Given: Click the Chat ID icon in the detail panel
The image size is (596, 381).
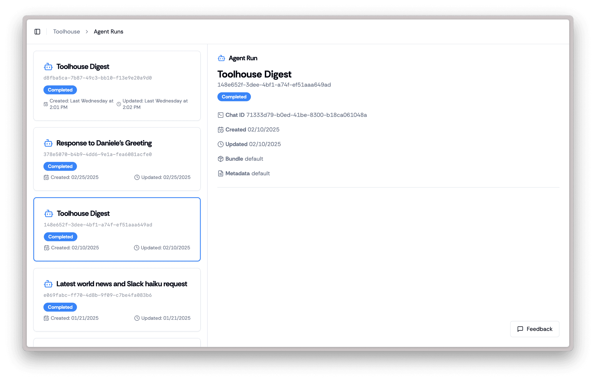Looking at the screenshot, I should click(x=221, y=115).
